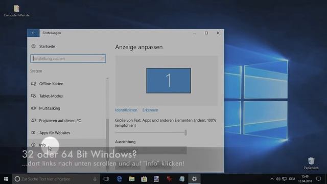Click the taskbar search box

click(x=56, y=179)
